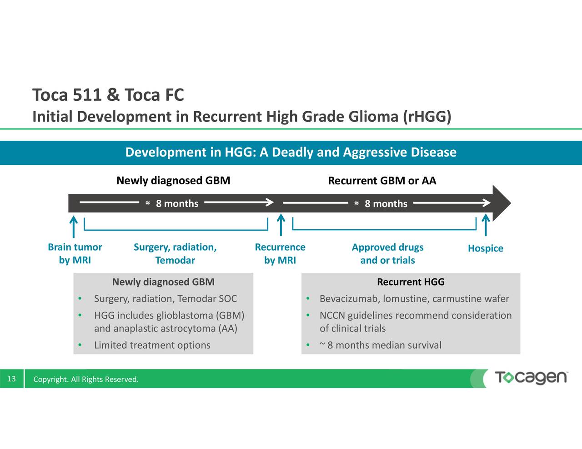582x449 pixels.
Task: Click the 'Toca 511 & Toca FC' title
Action: [108, 95]
